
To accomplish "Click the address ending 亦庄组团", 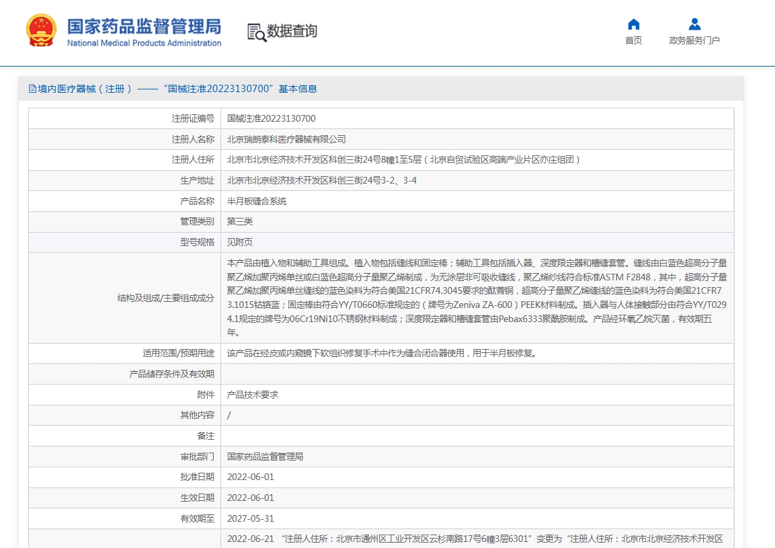I will [x=403, y=160].
